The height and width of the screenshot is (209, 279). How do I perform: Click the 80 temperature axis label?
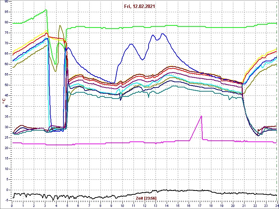click(x=6, y=22)
